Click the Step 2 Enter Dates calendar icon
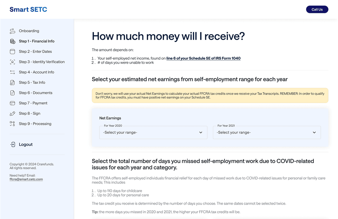Screen dimensions: 338x219 [x=13, y=51]
